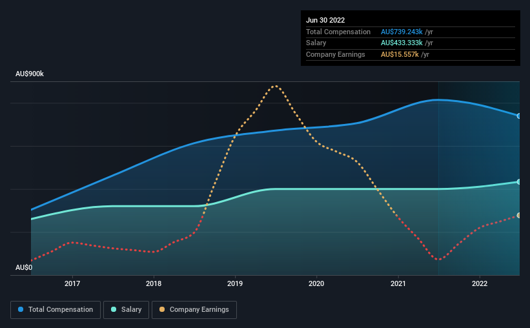Image resolution: width=530 pixels, height=328 pixels.
Task: Click the AU$0 axis label
Action: 24,267
